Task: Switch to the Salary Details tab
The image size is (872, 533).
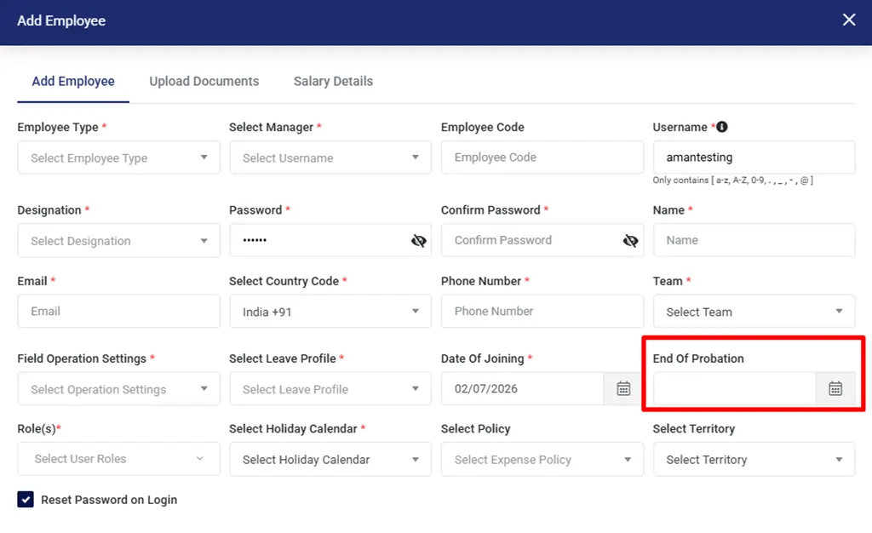Action: click(333, 81)
